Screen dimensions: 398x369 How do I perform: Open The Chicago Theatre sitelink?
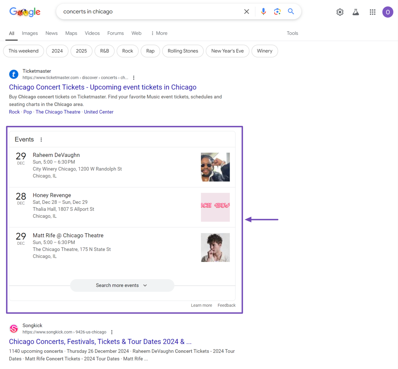(58, 112)
